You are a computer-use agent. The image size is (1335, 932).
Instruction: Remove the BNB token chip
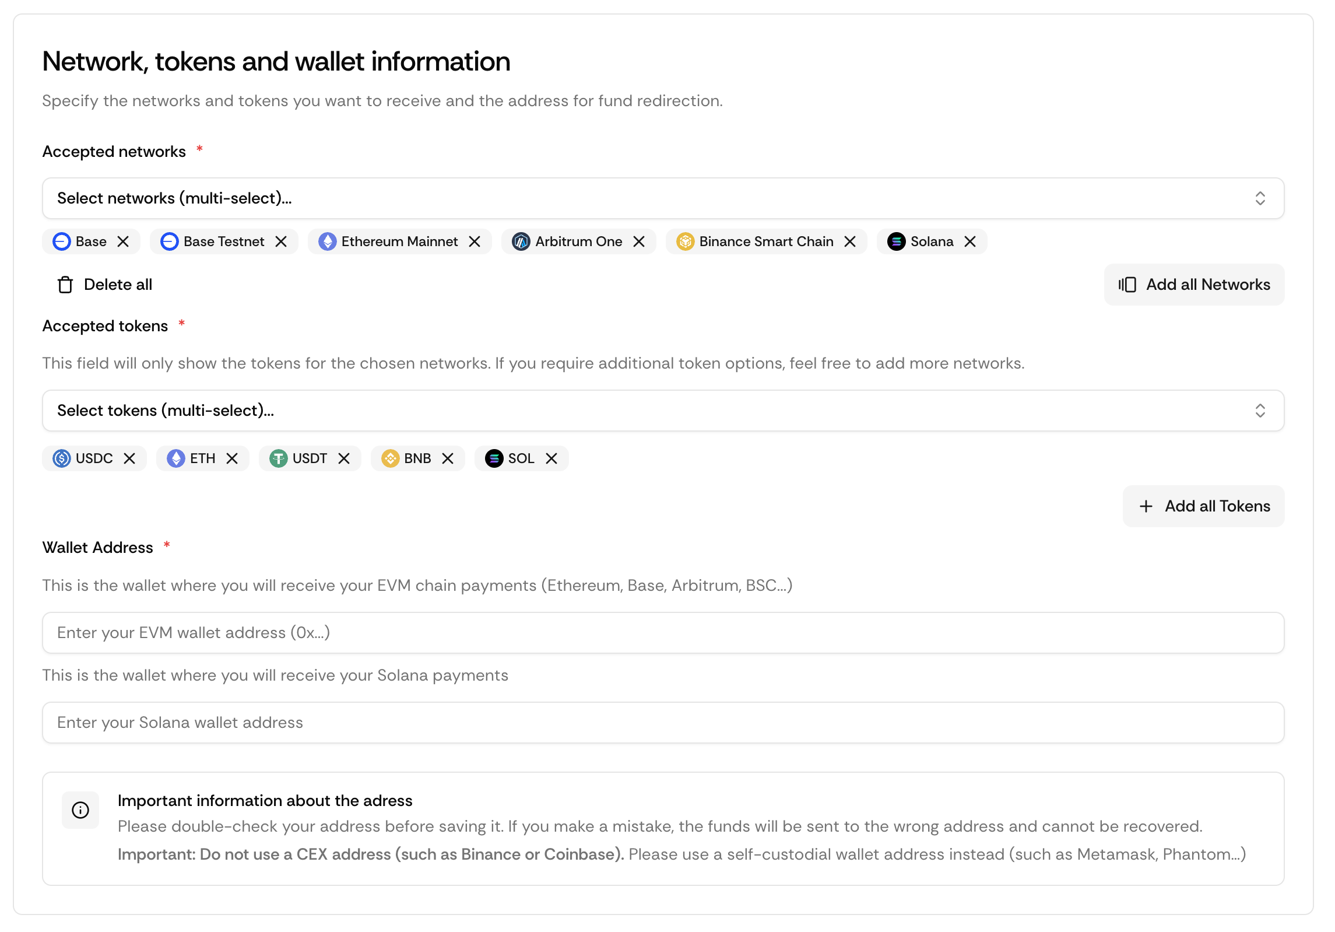tap(448, 458)
